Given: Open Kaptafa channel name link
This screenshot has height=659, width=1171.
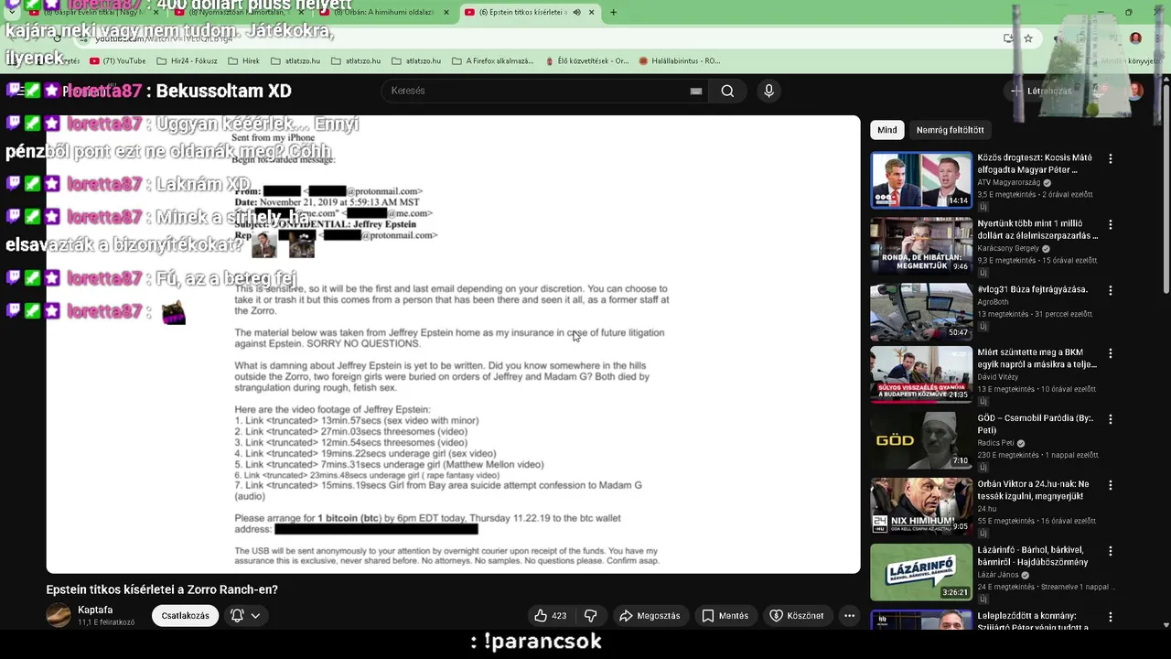Looking at the screenshot, I should coord(95,610).
